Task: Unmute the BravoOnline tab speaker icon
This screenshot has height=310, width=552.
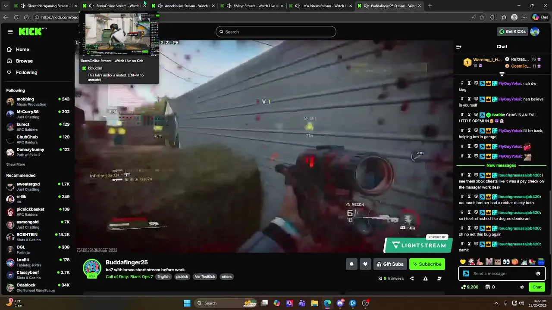Action: tap(91, 6)
